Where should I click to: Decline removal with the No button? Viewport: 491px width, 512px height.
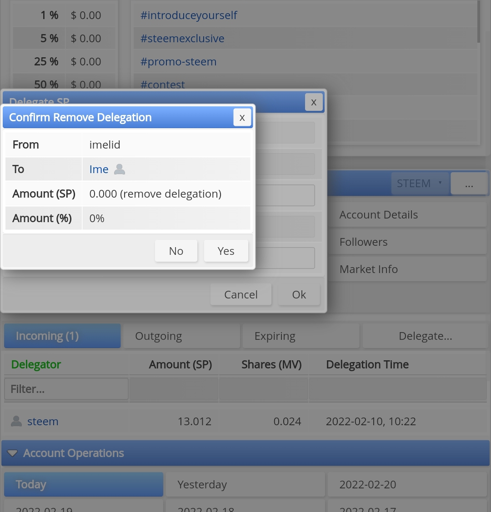point(176,251)
